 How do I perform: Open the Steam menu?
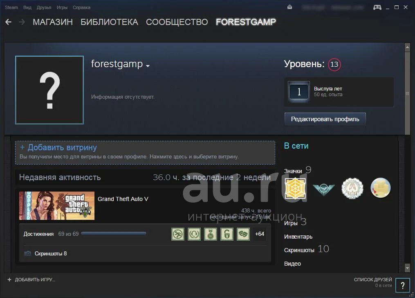11,7
